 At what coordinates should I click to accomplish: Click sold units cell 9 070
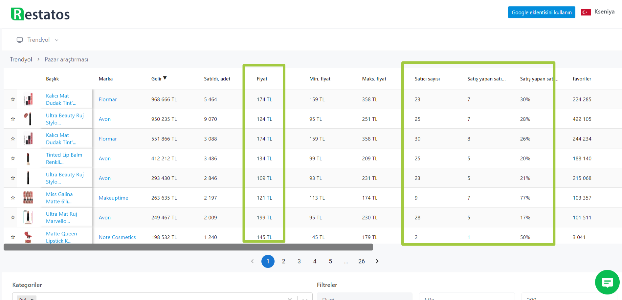pyautogui.click(x=211, y=119)
